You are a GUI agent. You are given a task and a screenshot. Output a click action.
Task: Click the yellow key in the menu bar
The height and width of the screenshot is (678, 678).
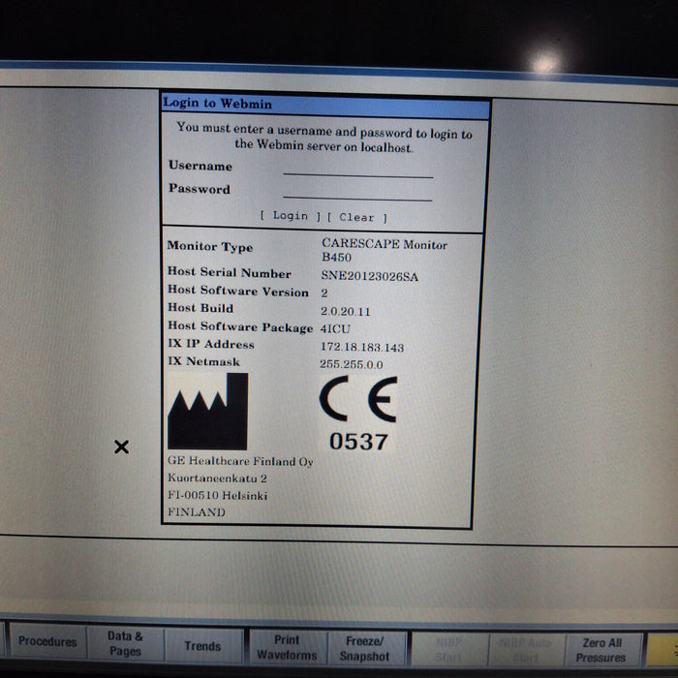(x=663, y=650)
